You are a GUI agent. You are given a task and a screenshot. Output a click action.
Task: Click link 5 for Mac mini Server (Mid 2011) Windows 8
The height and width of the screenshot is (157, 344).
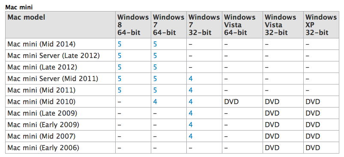tap(120, 78)
